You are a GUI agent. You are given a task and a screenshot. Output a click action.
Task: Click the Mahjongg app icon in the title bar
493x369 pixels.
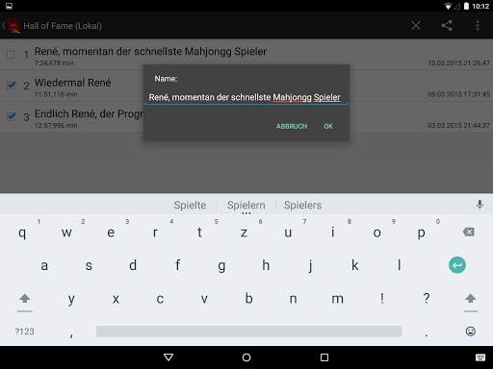pyautogui.click(x=13, y=26)
